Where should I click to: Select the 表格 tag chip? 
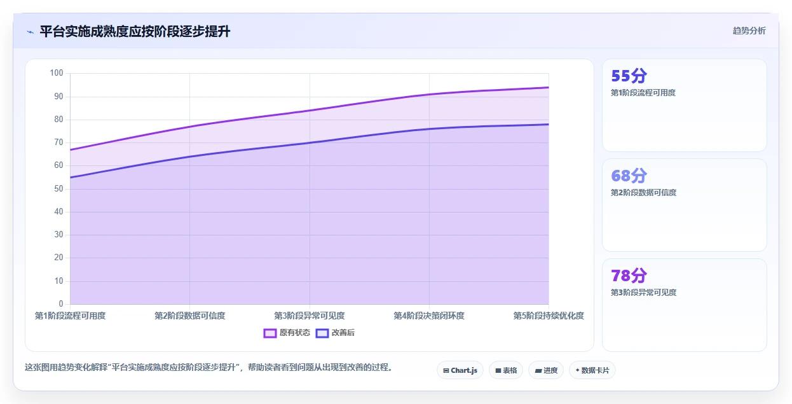[x=506, y=370]
